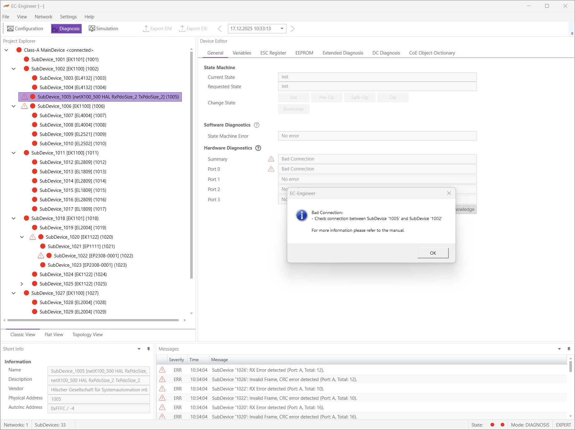This screenshot has height=430, width=575.
Task: Click the next timestamp arrow icon
Action: [x=292, y=29]
